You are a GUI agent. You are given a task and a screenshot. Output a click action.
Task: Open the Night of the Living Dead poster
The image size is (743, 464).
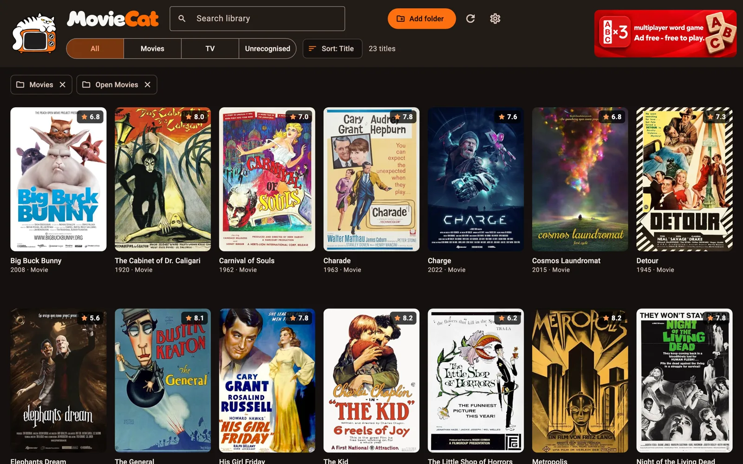pyautogui.click(x=684, y=381)
